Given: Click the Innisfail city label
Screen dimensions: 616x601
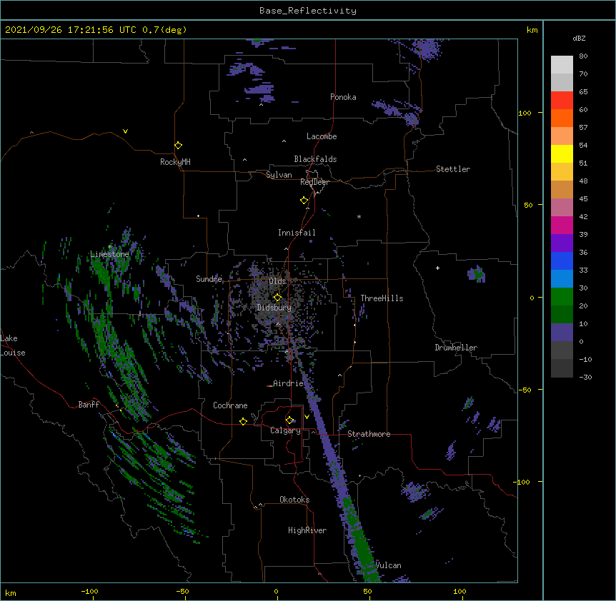Looking at the screenshot, I should click(x=297, y=233).
